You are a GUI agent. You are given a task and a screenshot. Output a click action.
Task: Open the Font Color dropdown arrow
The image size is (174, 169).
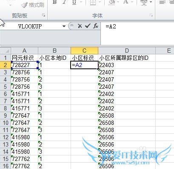click(132, 2)
